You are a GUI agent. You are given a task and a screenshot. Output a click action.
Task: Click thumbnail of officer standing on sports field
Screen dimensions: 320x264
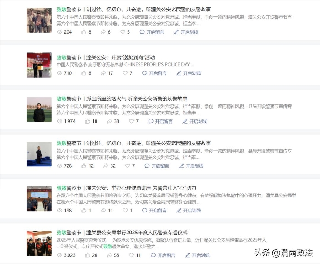tap(39, 109)
